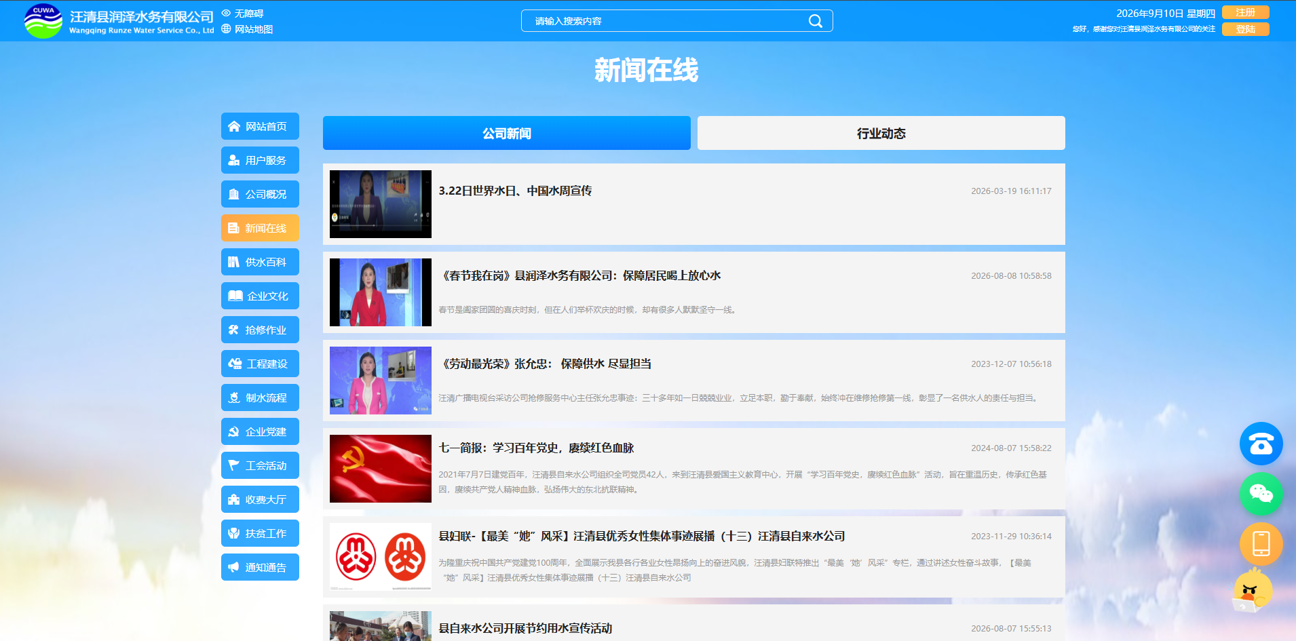Screen dimensions: 1296x641
Task: Click the green WeChat floating icon
Action: (x=1261, y=494)
